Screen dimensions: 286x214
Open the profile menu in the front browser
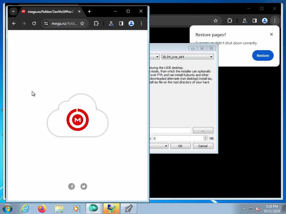tap(131, 23)
